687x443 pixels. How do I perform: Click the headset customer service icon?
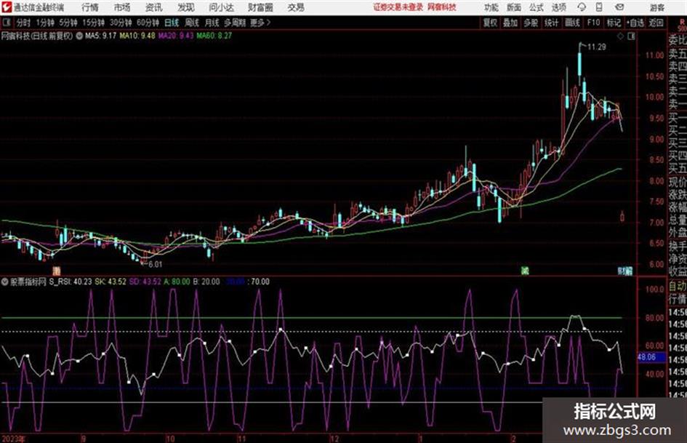pyautogui.click(x=582, y=7)
